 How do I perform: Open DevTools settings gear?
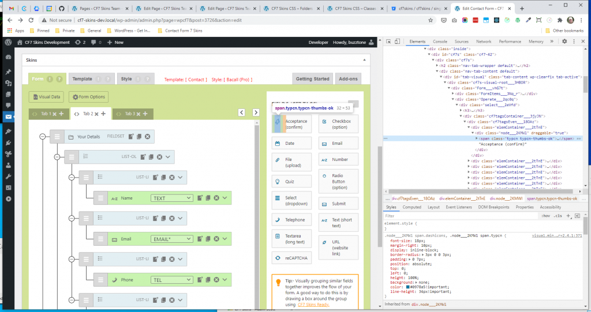pos(564,42)
